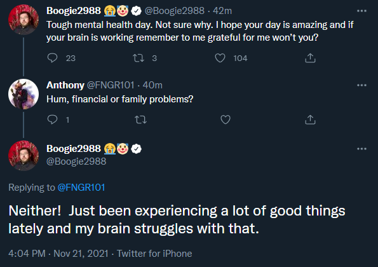The height and width of the screenshot is (267, 378).
Task: Open the Twitter for iPhone source link
Action: [x=154, y=254]
